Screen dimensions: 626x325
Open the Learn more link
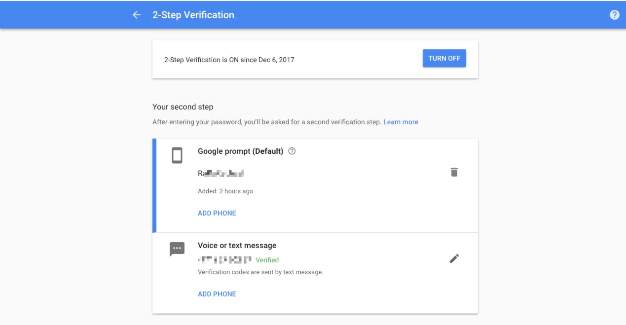(x=401, y=122)
